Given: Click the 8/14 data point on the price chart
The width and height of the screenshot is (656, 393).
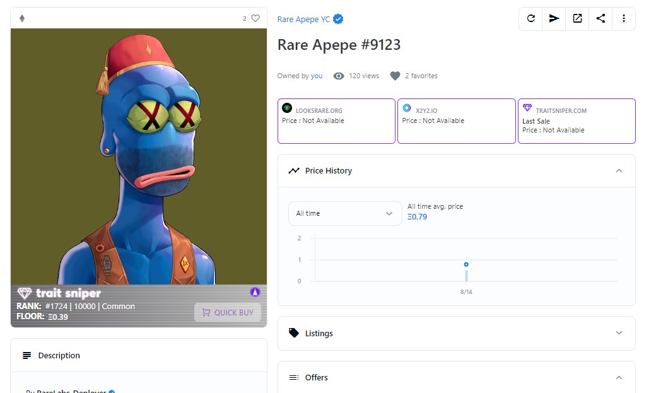Looking at the screenshot, I should (x=466, y=264).
